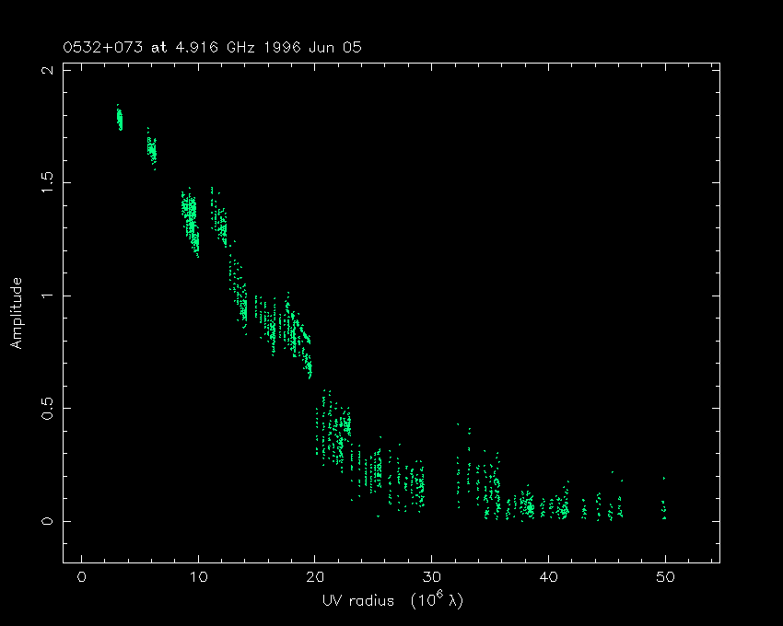Image resolution: width=783 pixels, height=626 pixels.
Task: Click the x-axis tick label "30"
Action: tap(431, 577)
